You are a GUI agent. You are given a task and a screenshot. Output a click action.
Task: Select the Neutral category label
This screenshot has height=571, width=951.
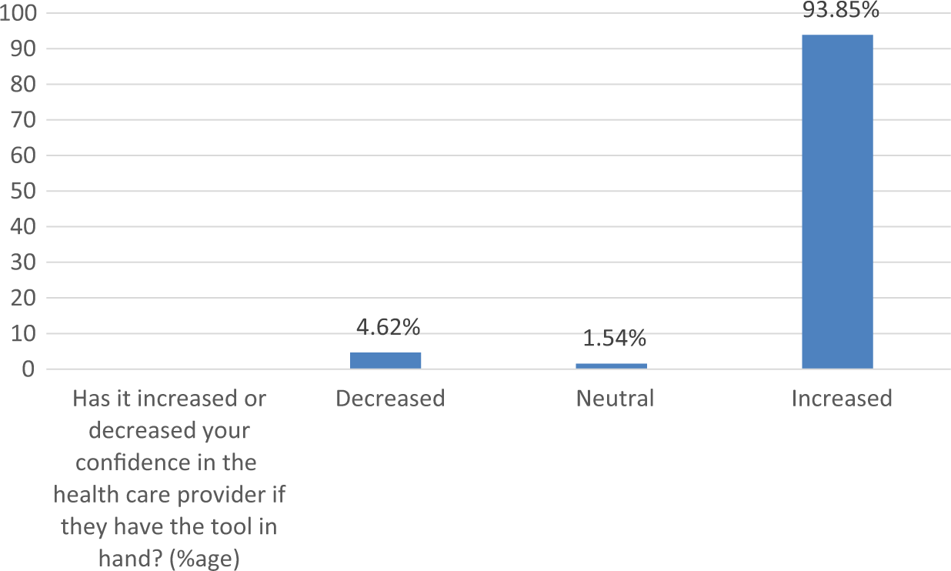click(x=616, y=399)
